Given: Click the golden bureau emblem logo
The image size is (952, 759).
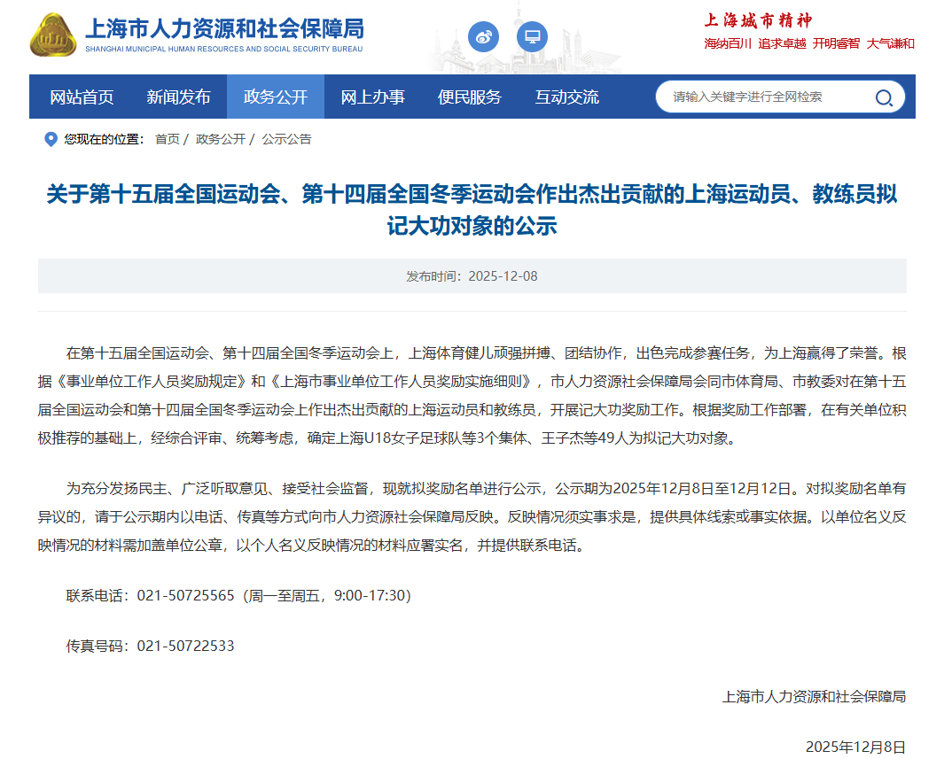Looking at the screenshot, I should click(53, 35).
